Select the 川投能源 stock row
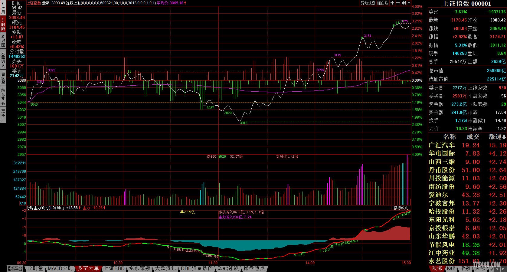 468,178
